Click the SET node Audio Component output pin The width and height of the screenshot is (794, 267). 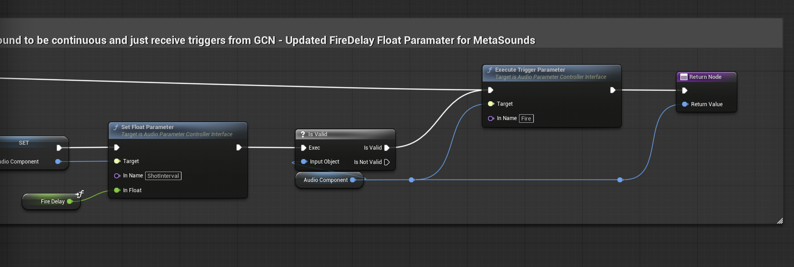[x=58, y=162]
